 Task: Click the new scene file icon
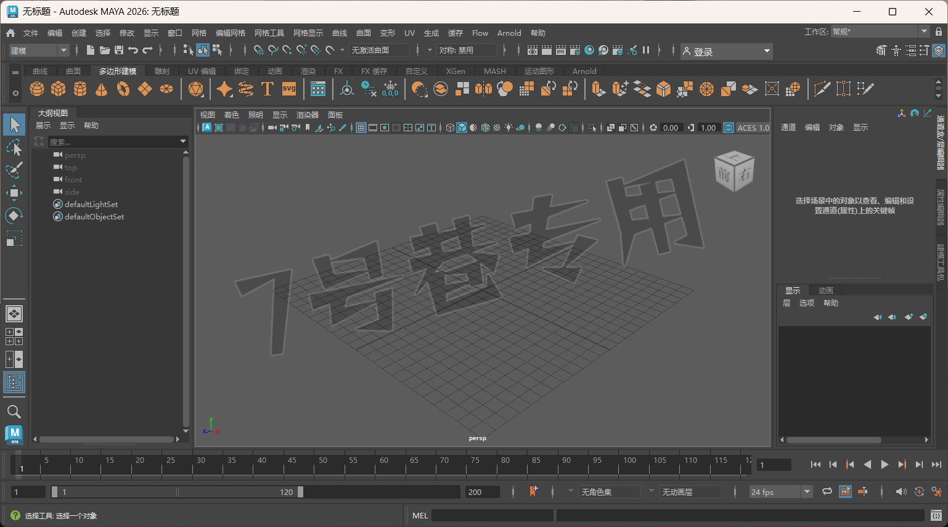click(91, 50)
